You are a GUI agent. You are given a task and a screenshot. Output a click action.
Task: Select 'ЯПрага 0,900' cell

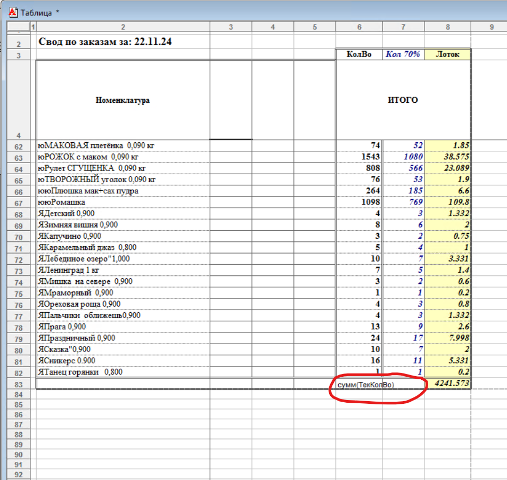pos(123,327)
